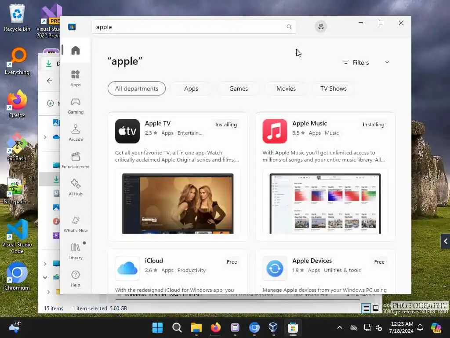Select the Git Bash desktop shortcut
The height and width of the screenshot is (338, 450).
click(17, 147)
